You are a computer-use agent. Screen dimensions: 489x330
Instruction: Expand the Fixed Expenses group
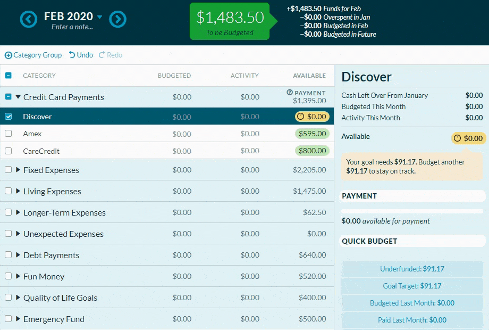[18, 170]
